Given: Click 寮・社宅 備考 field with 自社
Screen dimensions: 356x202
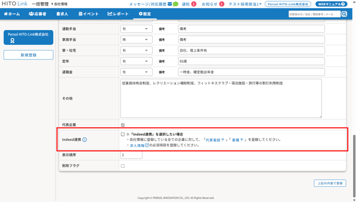Looking at the screenshot, I should 251,50.
